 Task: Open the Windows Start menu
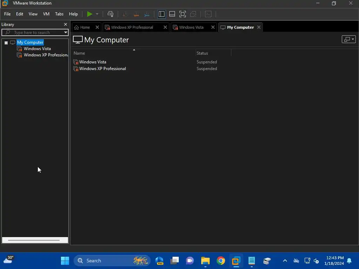(x=65, y=261)
